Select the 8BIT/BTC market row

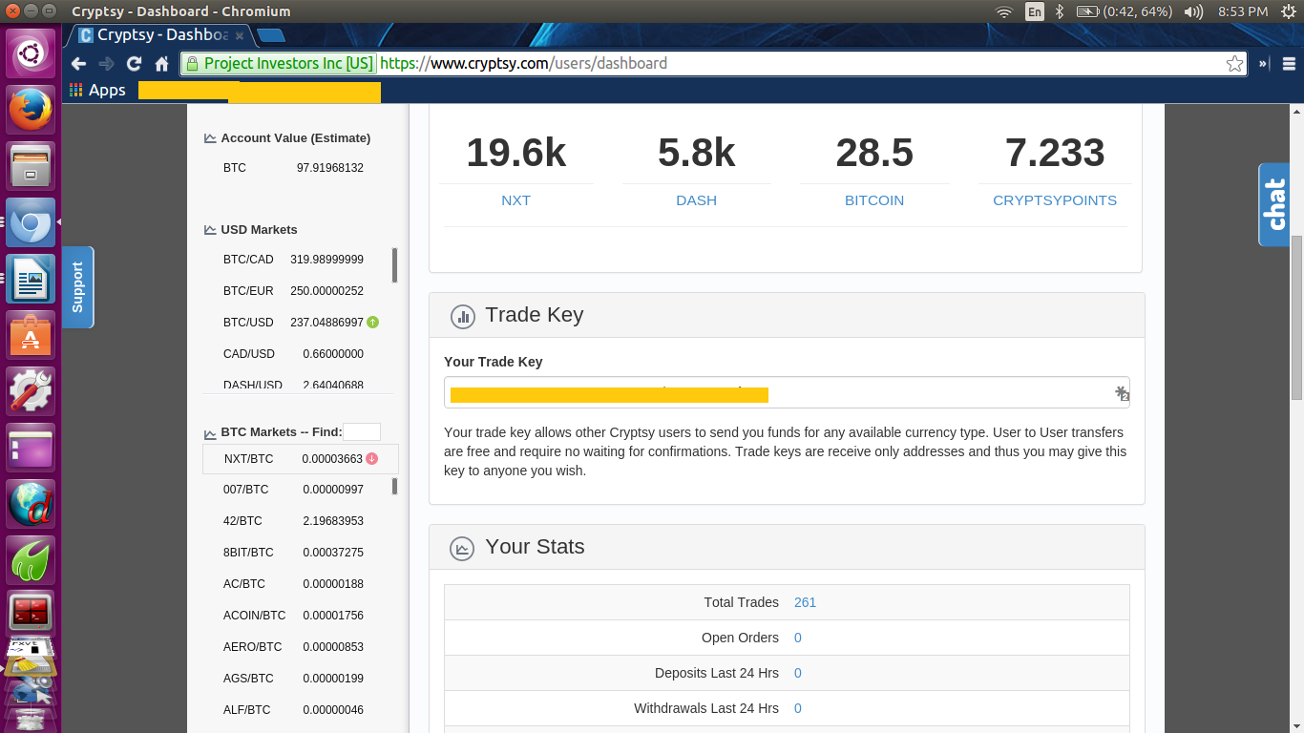[294, 553]
